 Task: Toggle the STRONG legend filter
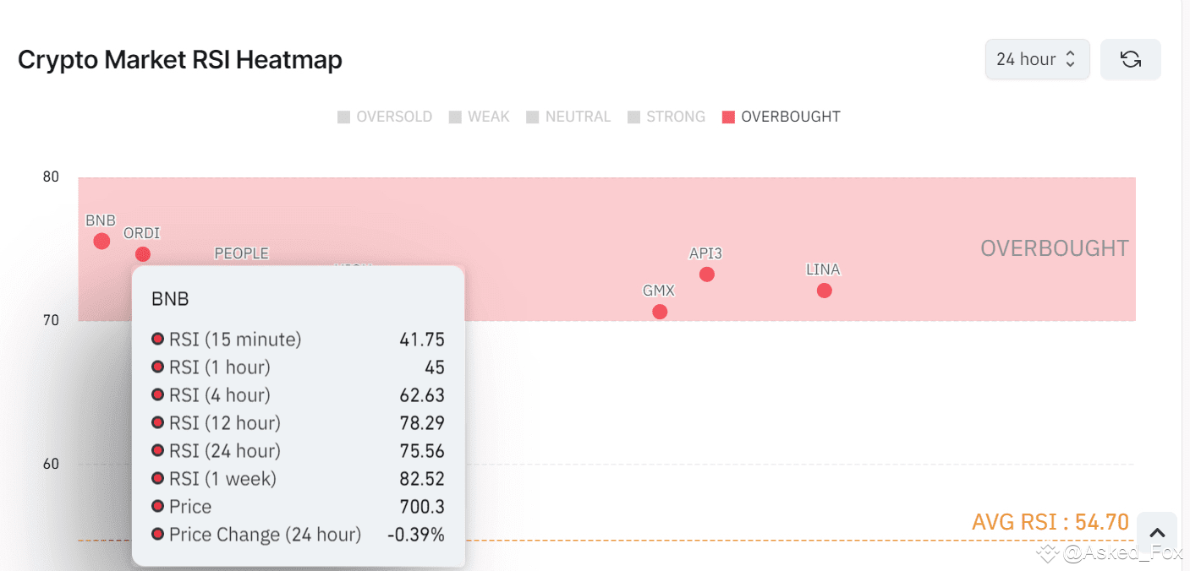coord(666,117)
